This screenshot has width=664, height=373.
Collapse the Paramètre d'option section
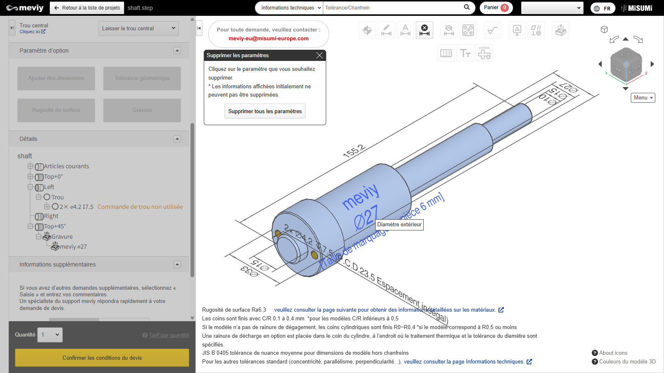click(x=177, y=51)
